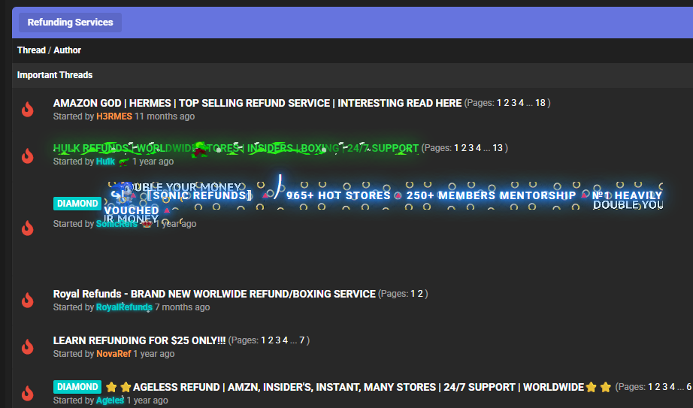View the RoyalRefunds user profile
This screenshot has width=693, height=408.
coord(124,307)
